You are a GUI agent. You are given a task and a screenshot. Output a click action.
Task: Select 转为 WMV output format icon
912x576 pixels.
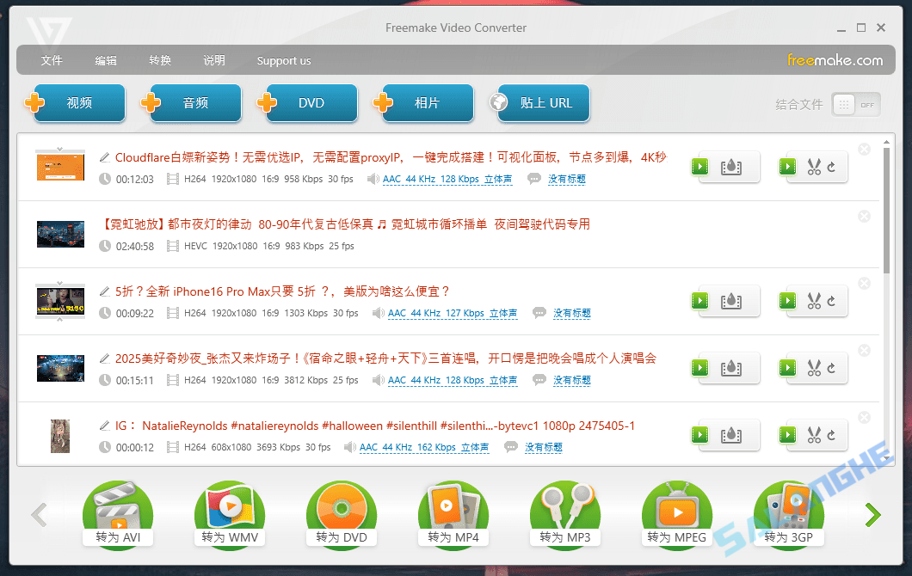pyautogui.click(x=230, y=510)
